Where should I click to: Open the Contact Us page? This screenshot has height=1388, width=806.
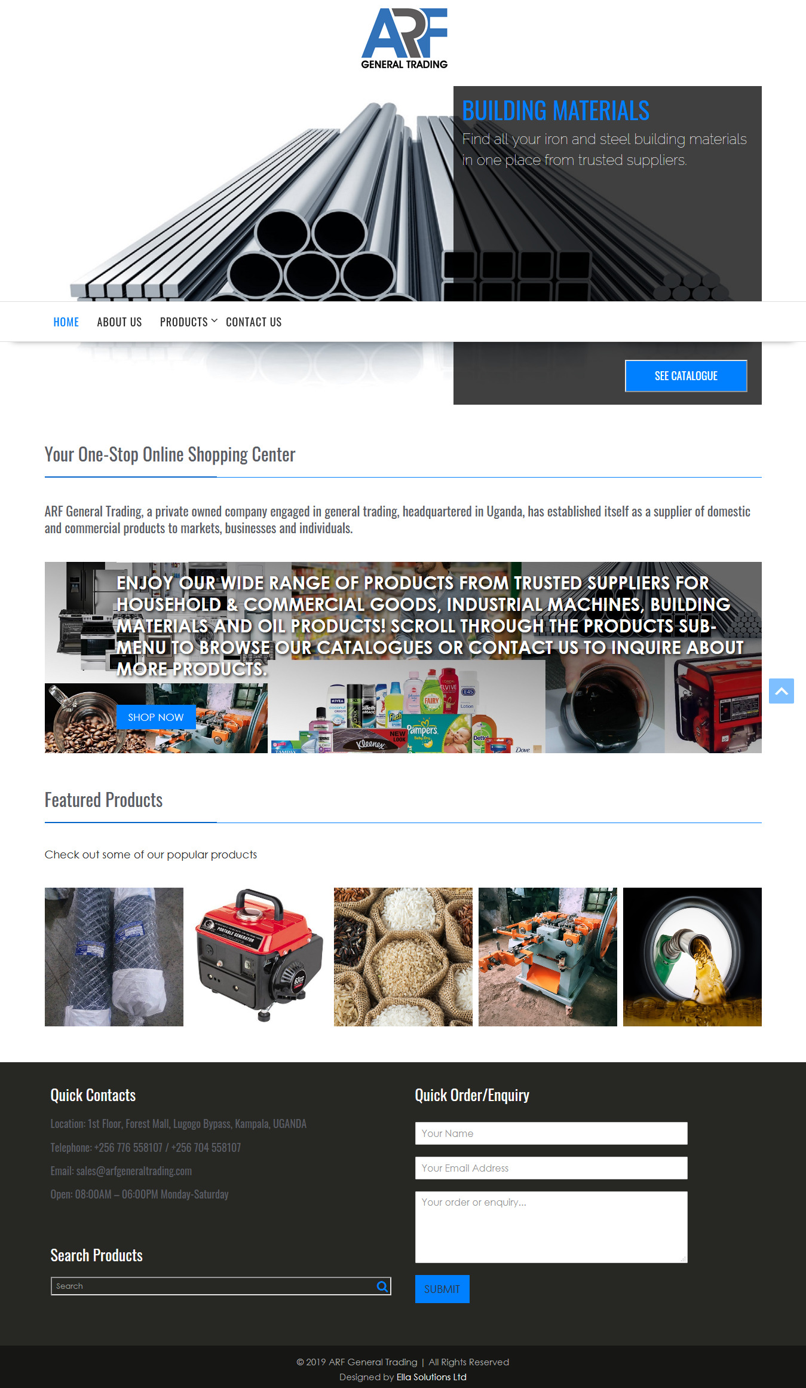[254, 322]
